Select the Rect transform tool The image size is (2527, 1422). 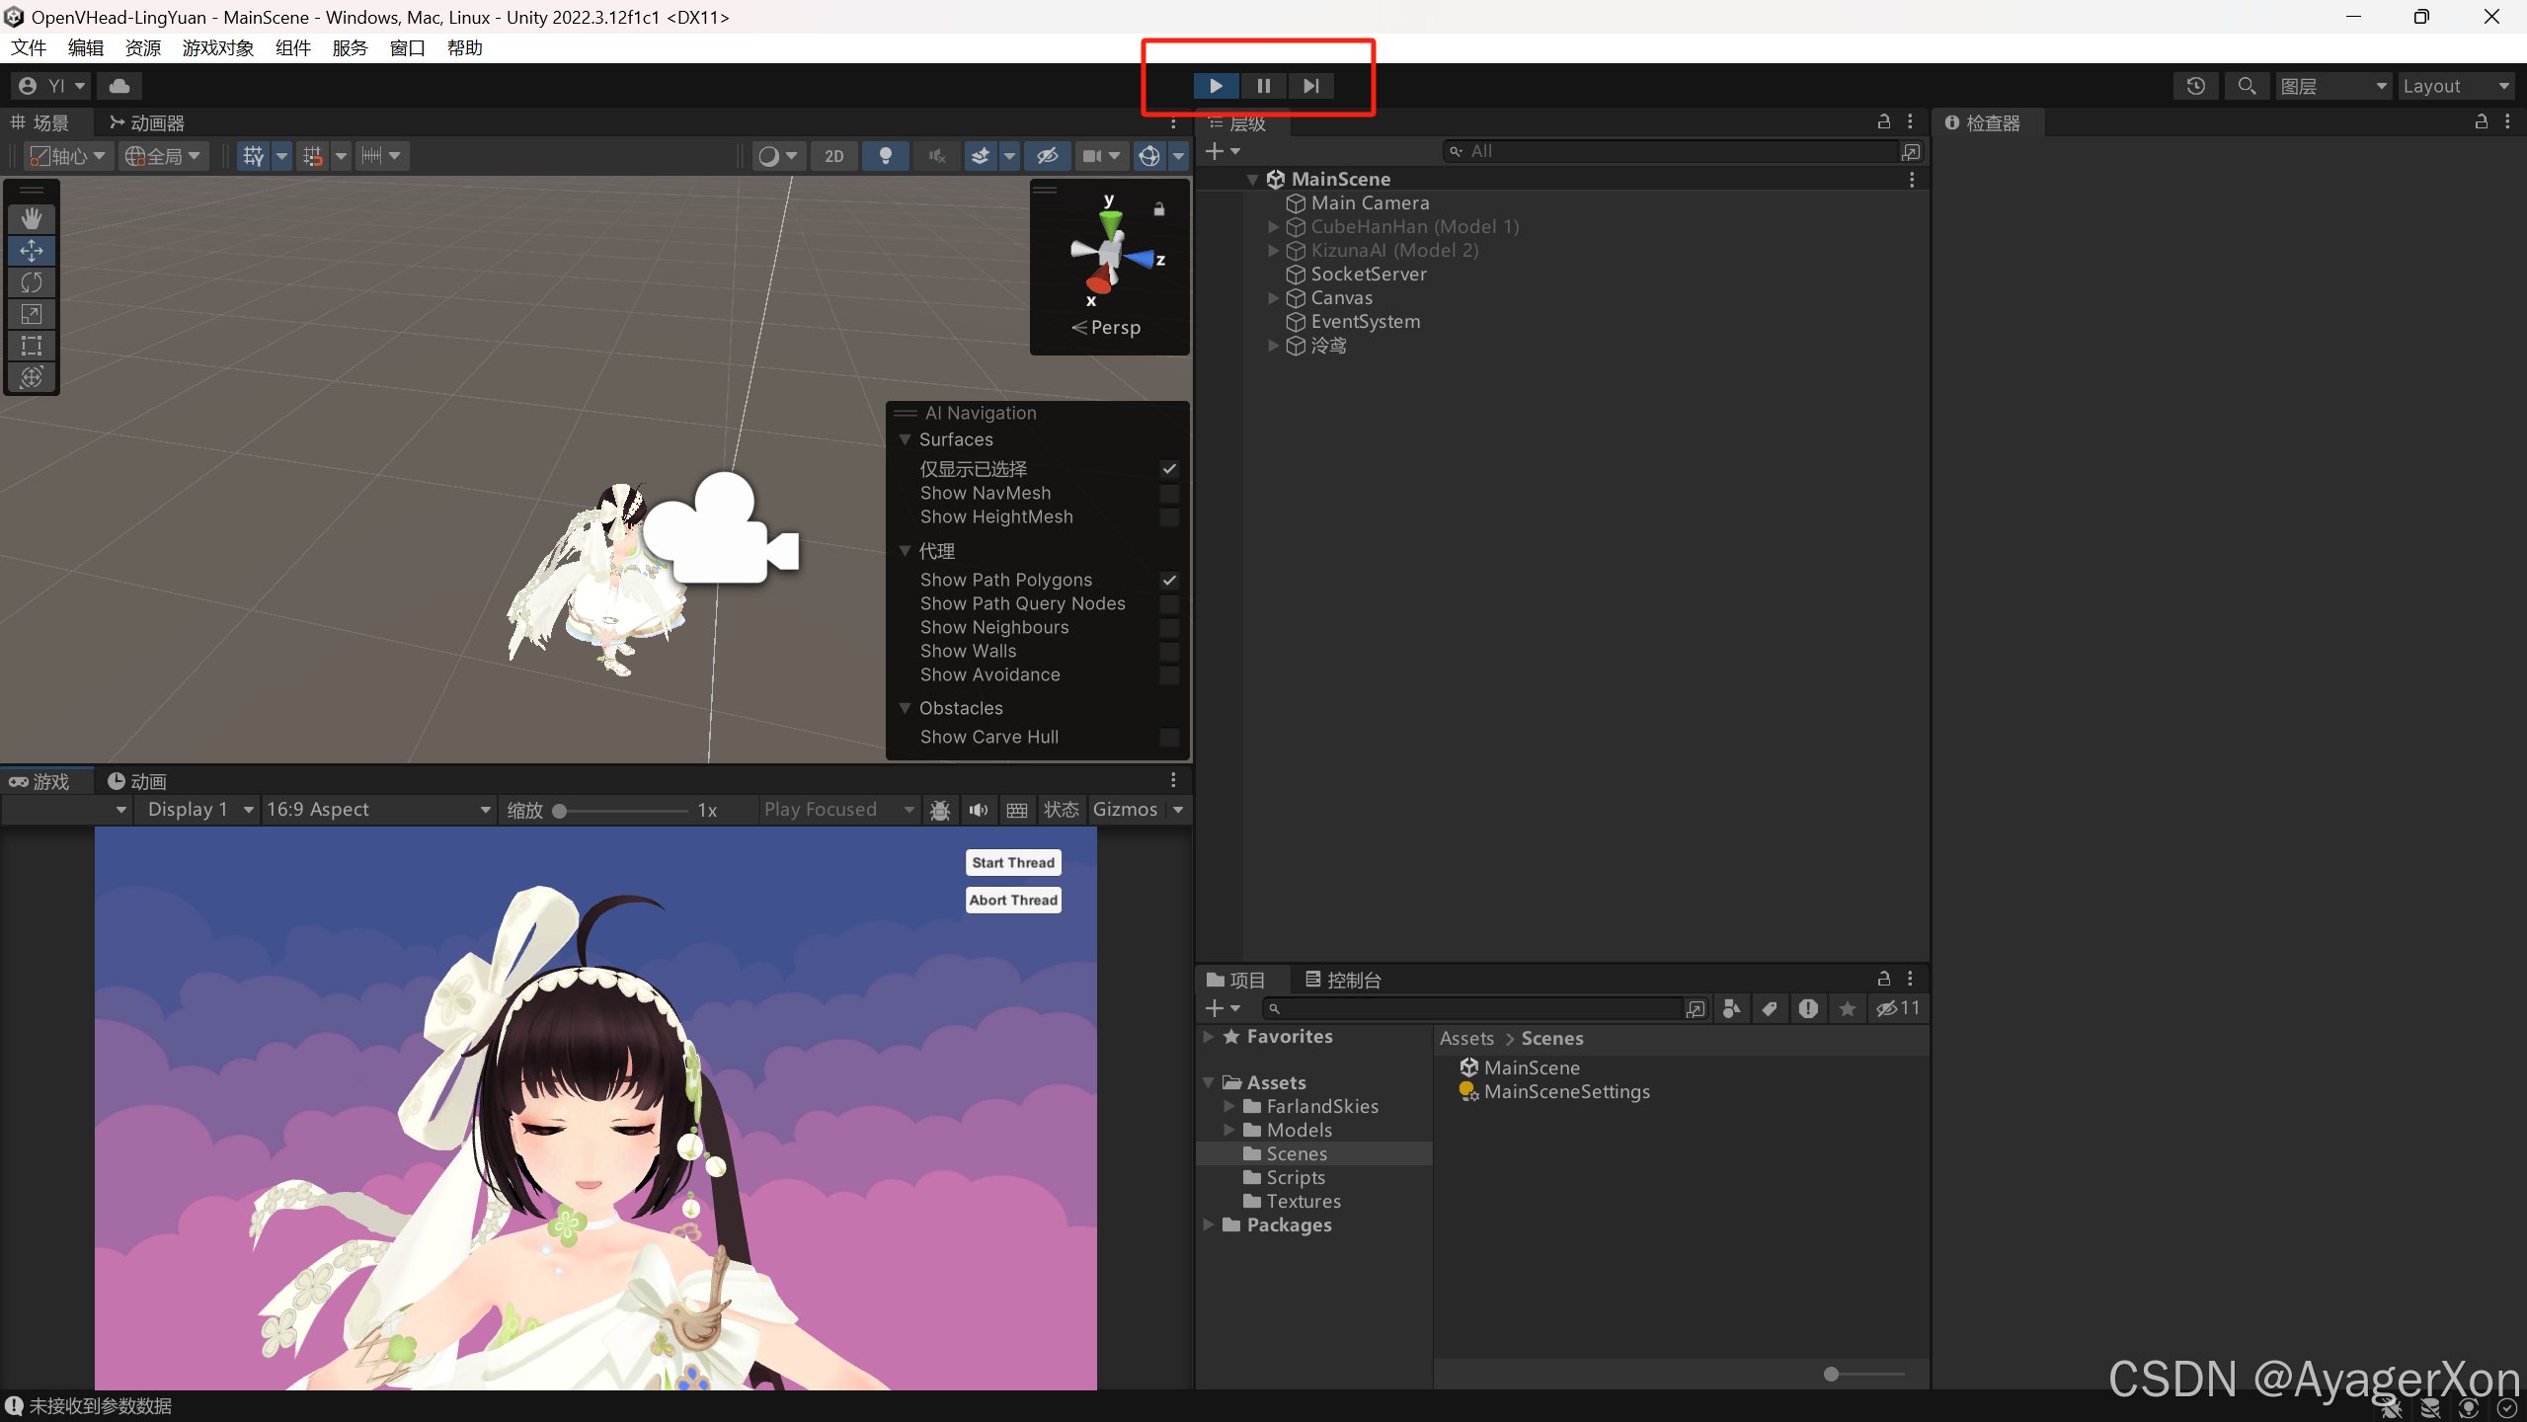pyautogui.click(x=32, y=346)
